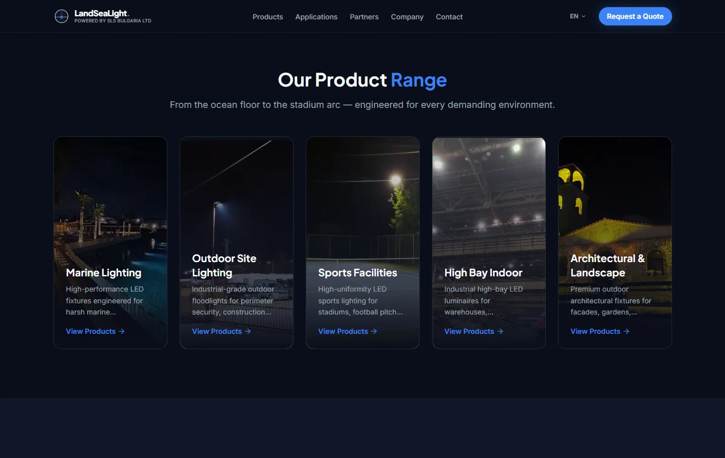Screen dimensions: 725x458
Task: Click the LandSeaLight brand name text
Action: pyautogui.click(x=101, y=13)
